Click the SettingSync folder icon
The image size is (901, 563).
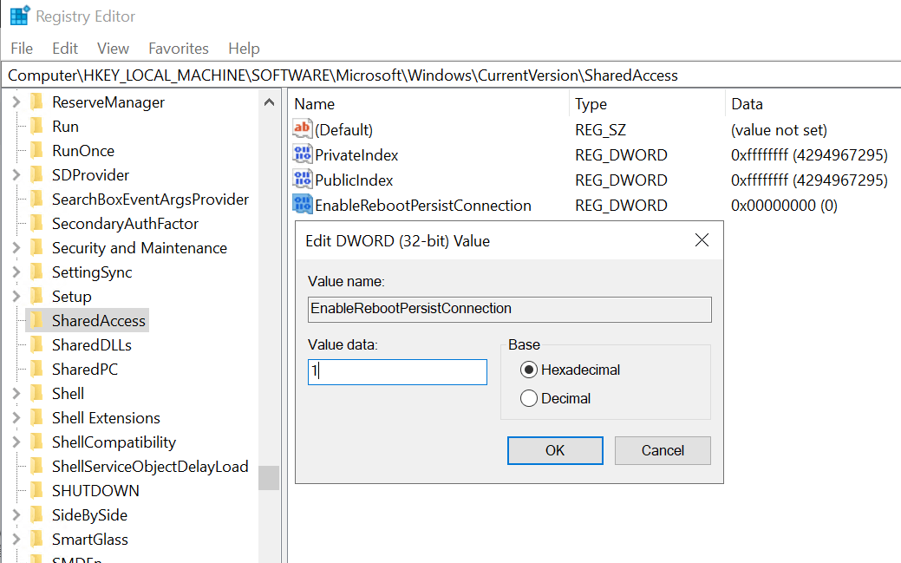36,272
